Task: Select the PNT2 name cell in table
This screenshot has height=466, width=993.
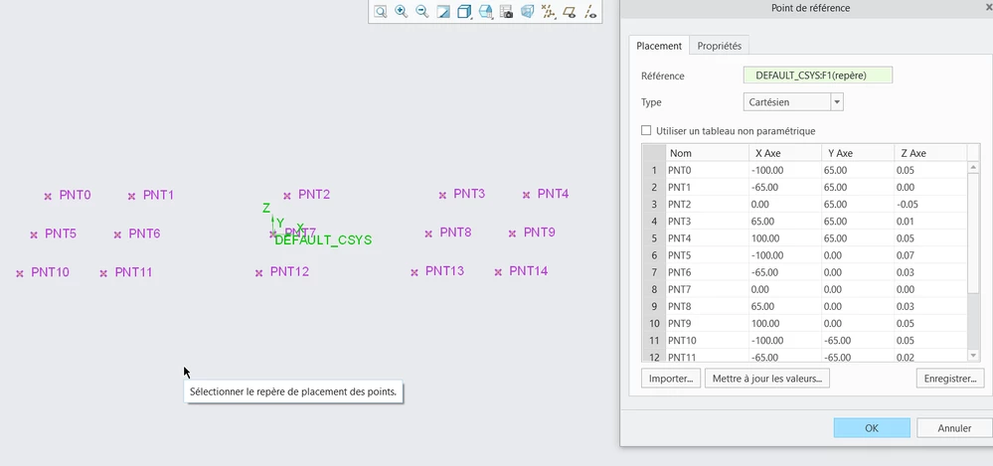Action: tap(707, 205)
